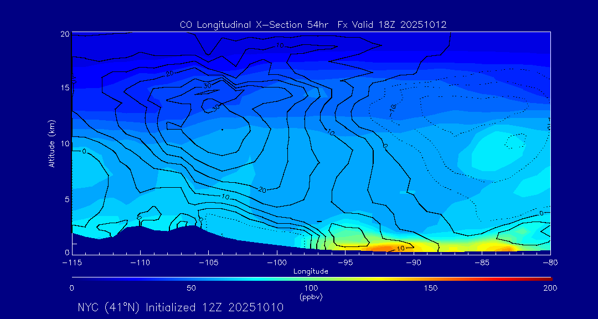Click the colorbar scale label "0"

[x=71, y=288]
